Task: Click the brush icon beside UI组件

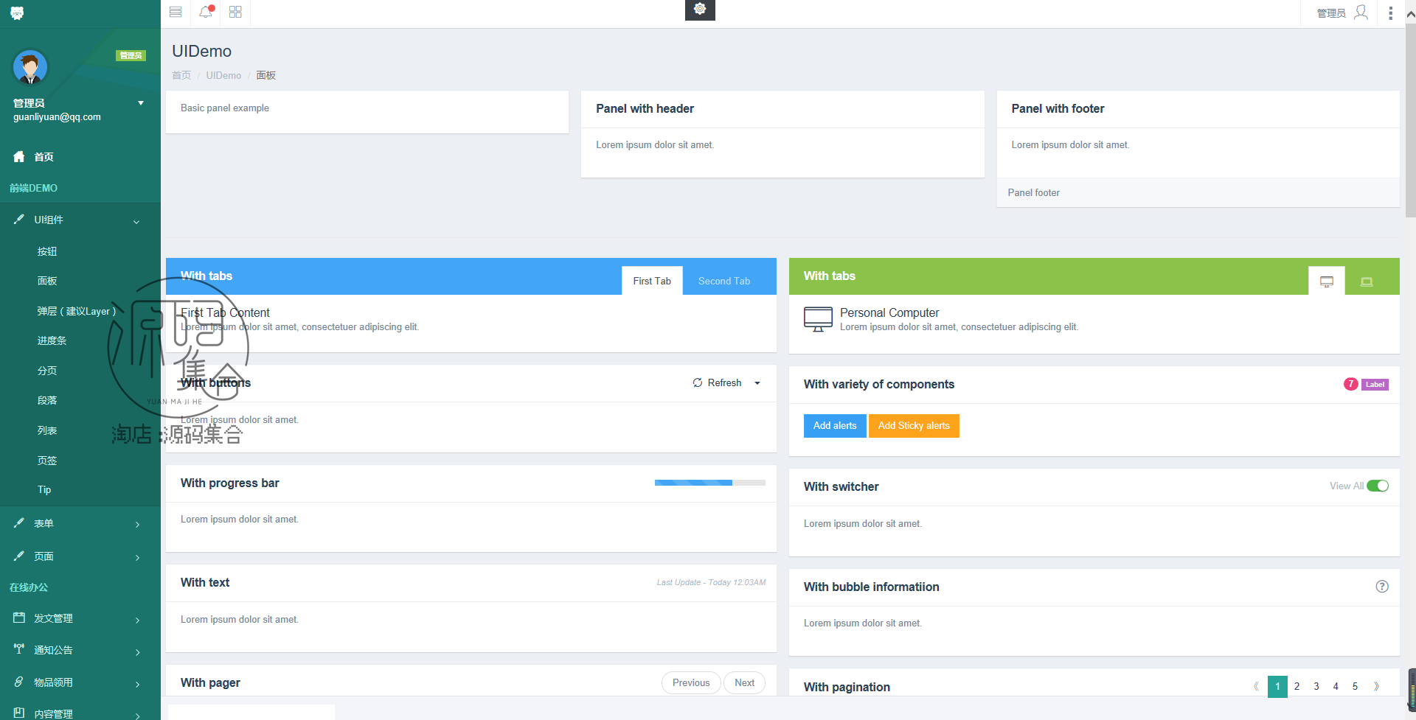Action: tap(19, 219)
